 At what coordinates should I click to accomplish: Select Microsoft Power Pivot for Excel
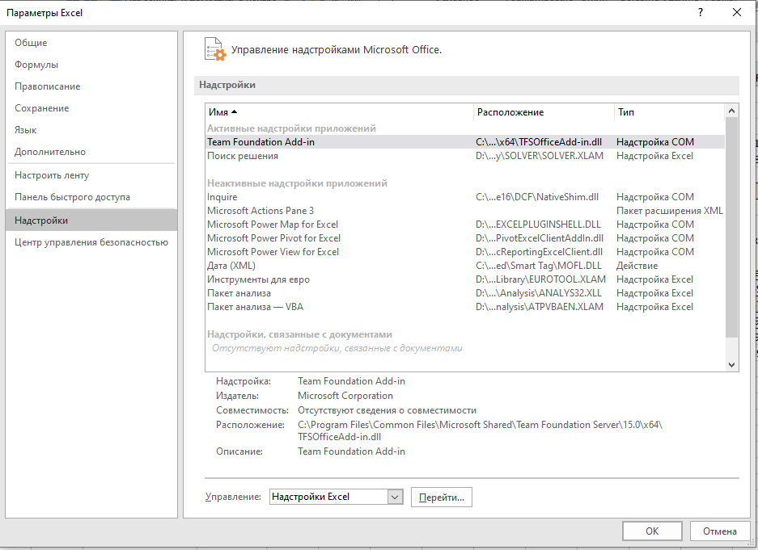tap(464, 238)
